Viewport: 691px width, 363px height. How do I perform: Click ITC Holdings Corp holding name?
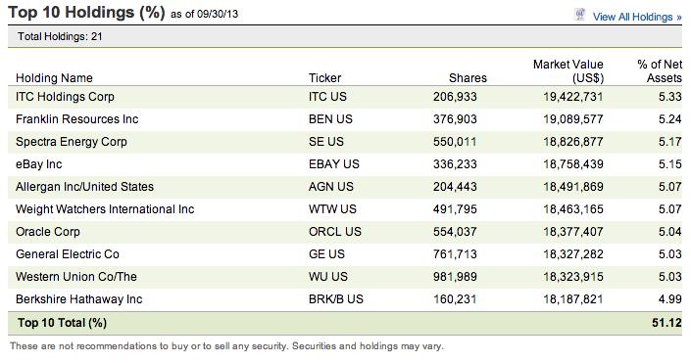[x=65, y=96]
